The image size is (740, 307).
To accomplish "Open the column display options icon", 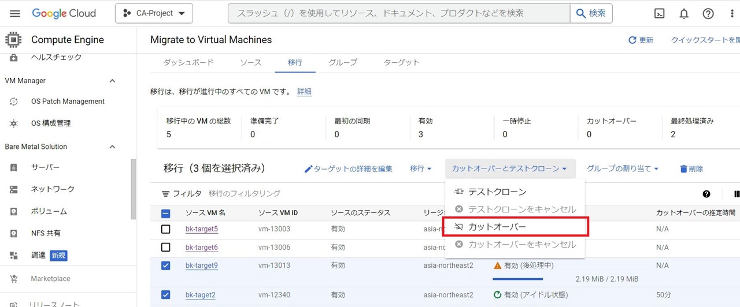I will click(x=737, y=194).
